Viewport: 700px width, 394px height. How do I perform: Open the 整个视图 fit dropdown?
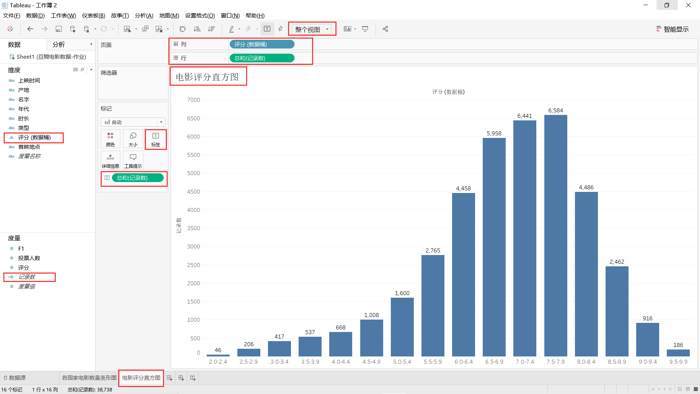[327, 29]
